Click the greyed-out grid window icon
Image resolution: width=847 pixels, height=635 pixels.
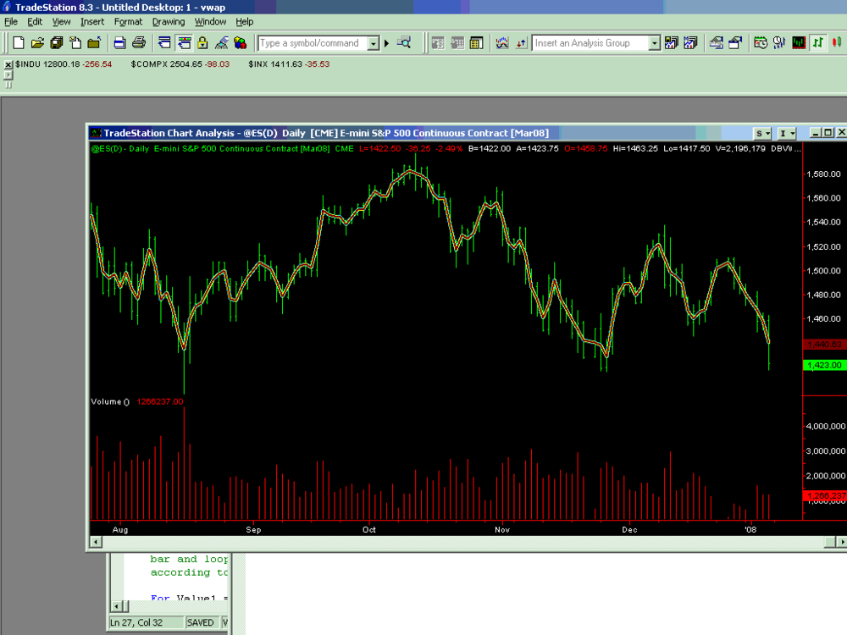(457, 43)
